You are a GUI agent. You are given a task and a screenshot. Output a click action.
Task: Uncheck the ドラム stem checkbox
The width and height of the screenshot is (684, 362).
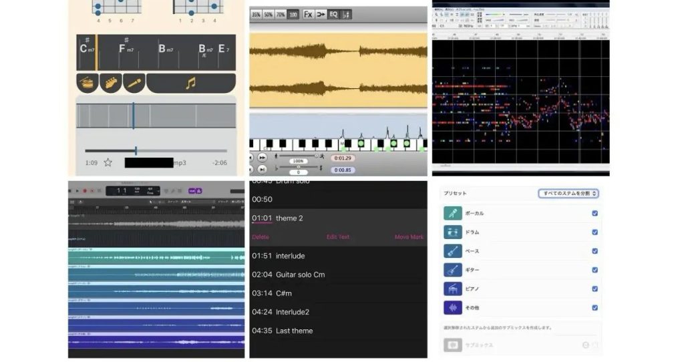tap(594, 232)
